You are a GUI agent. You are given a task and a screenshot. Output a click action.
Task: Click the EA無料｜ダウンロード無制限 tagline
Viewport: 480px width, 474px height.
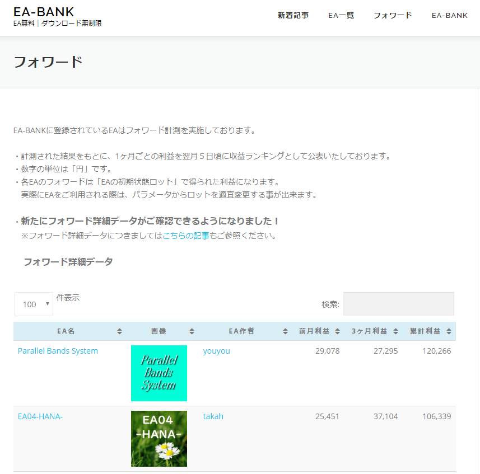click(x=58, y=24)
